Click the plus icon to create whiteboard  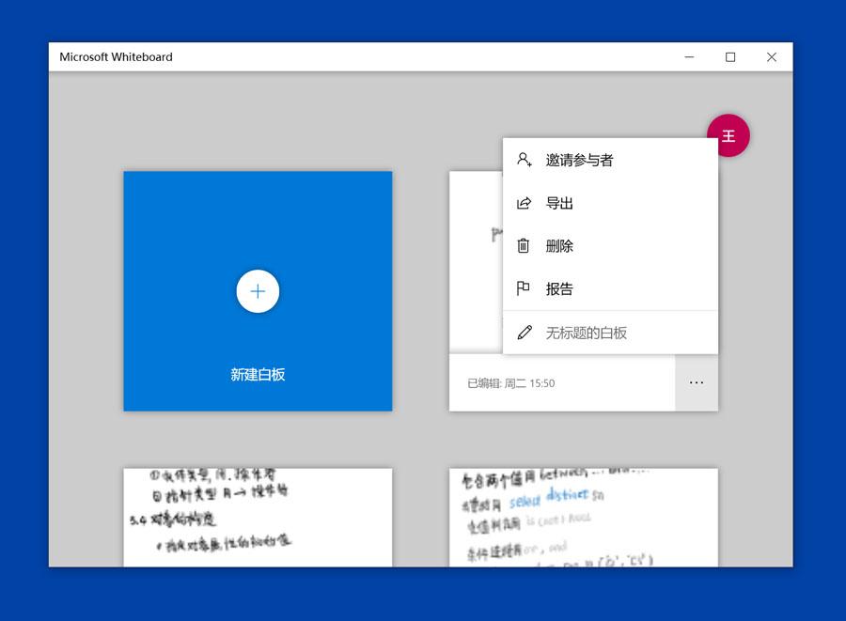(258, 291)
